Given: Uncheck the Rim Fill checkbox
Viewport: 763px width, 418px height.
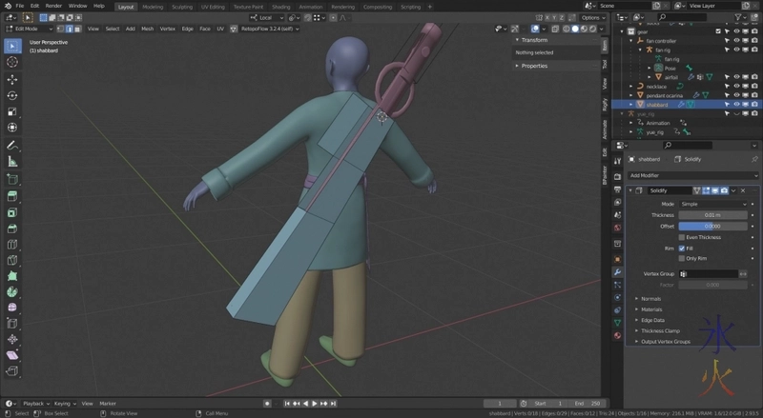Looking at the screenshot, I should click(x=681, y=248).
